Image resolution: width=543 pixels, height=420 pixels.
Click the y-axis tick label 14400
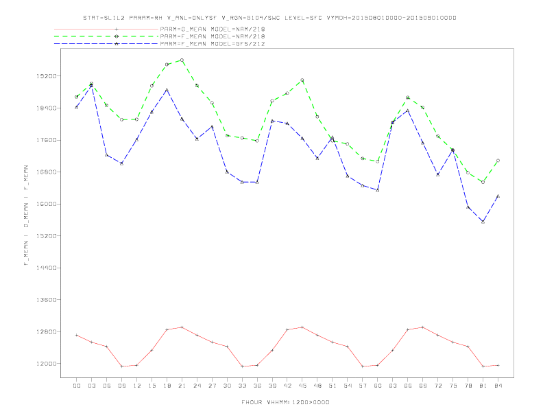[x=47, y=268]
